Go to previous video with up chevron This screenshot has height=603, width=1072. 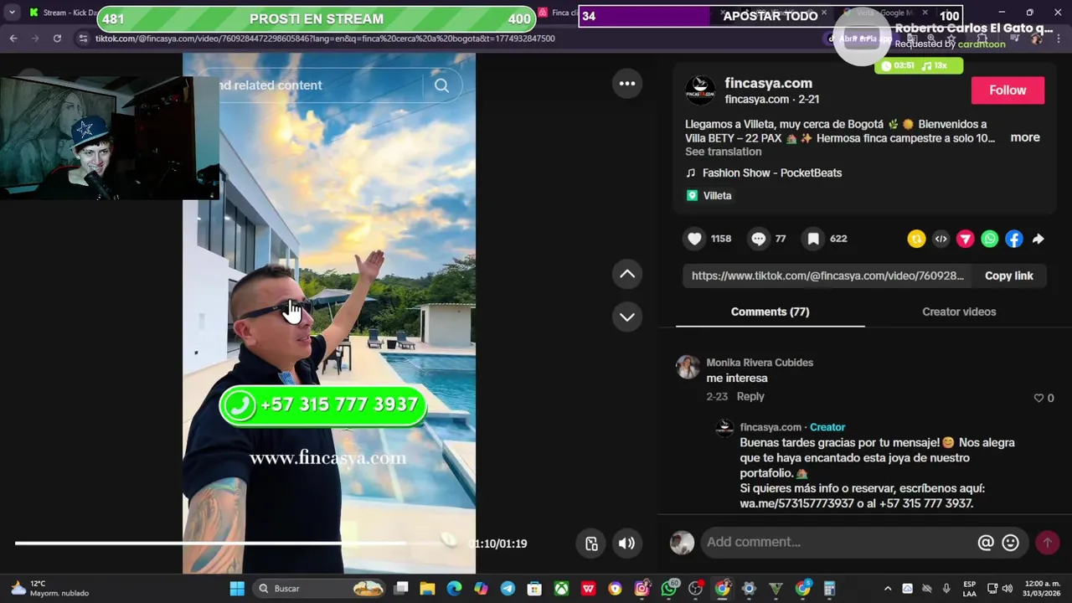626,275
